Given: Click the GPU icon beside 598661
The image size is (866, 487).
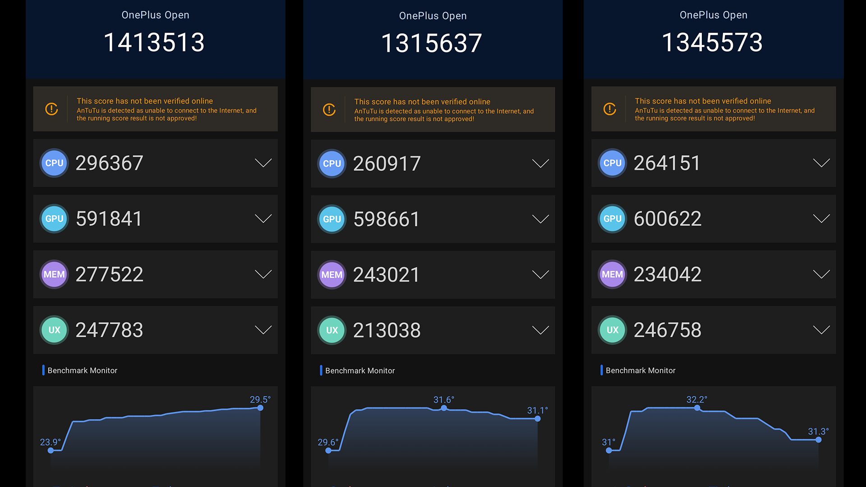Looking at the screenshot, I should 332,219.
